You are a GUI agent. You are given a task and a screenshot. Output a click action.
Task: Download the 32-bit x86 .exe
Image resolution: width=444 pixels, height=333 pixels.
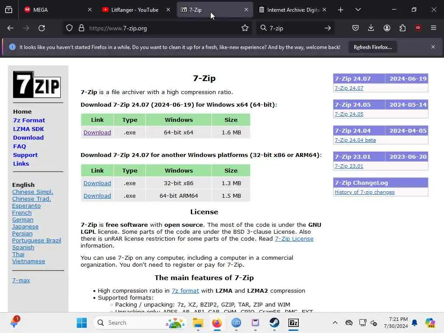click(x=97, y=183)
